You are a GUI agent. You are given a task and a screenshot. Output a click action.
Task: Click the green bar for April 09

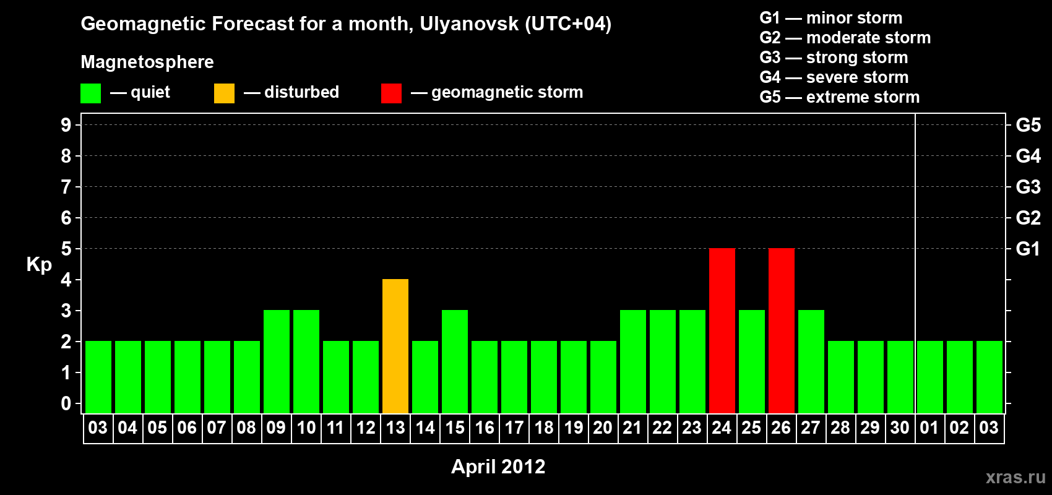[x=277, y=362]
